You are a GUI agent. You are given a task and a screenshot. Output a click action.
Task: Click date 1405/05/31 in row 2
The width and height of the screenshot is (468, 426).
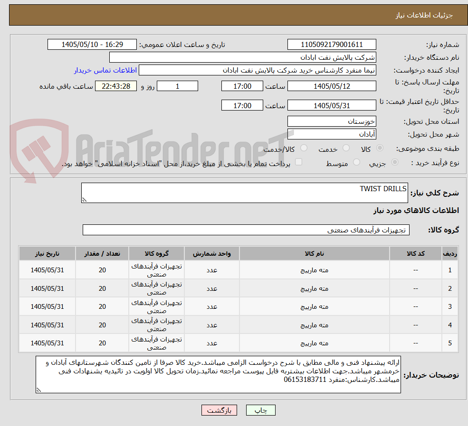tap(47, 289)
